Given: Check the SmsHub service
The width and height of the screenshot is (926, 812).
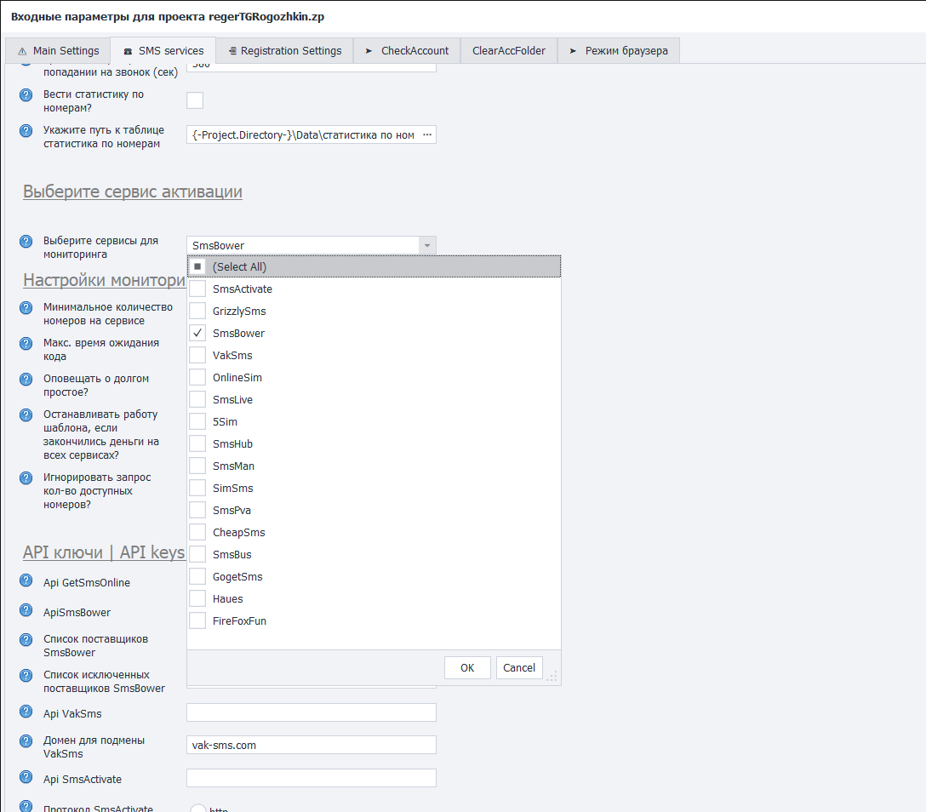Looking at the screenshot, I should tap(197, 443).
